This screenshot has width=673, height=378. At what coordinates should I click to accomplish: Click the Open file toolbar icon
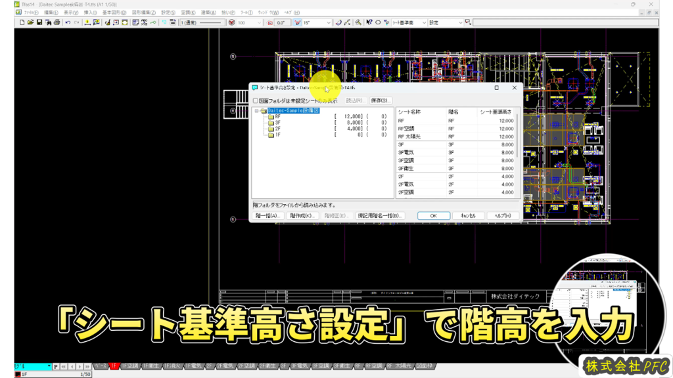pos(31,22)
